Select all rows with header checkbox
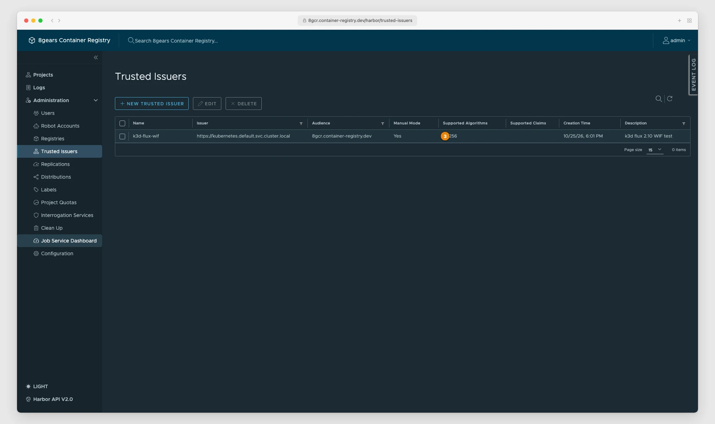 click(x=122, y=123)
